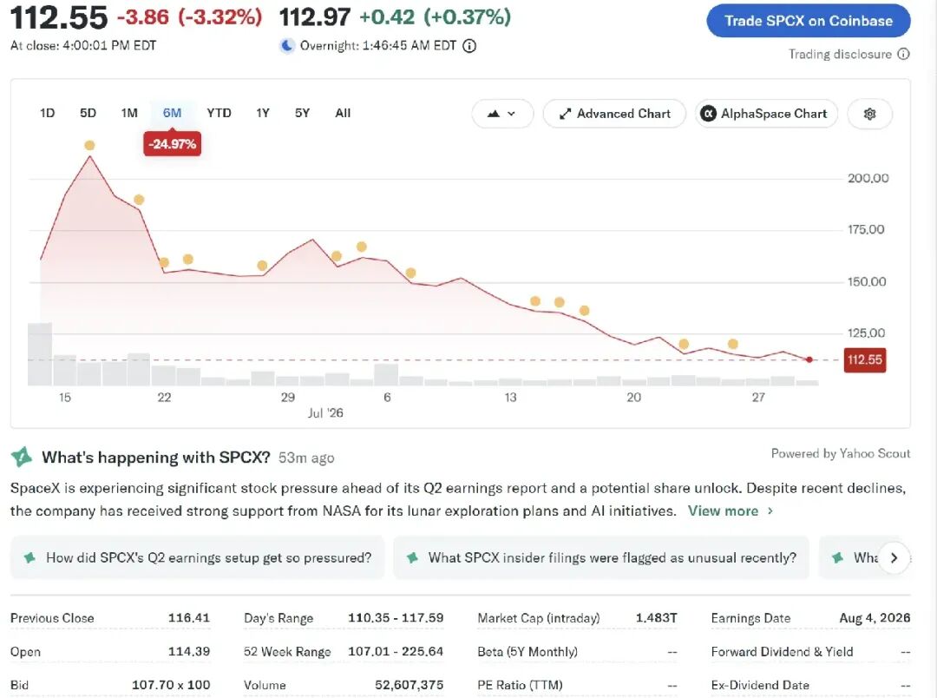
Task: Select the 1M range tab
Action: (129, 113)
